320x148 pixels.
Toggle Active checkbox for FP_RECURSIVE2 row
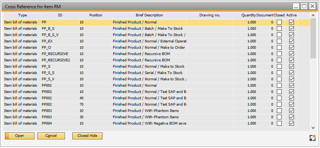pos(291,60)
